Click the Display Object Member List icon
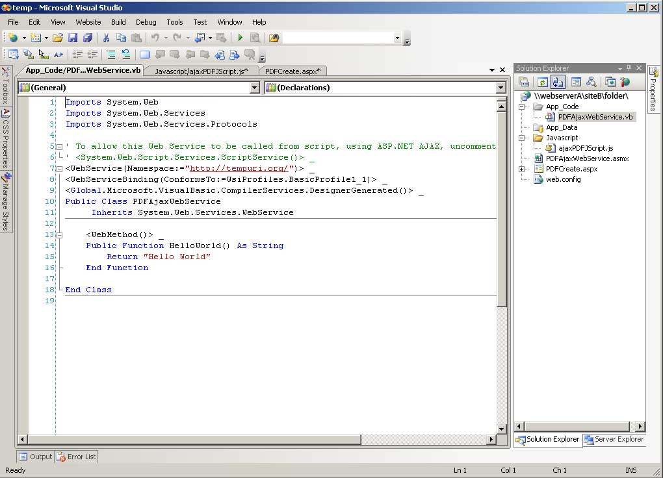The image size is (663, 478). (x=14, y=55)
